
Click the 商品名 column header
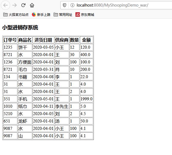tap(25, 40)
